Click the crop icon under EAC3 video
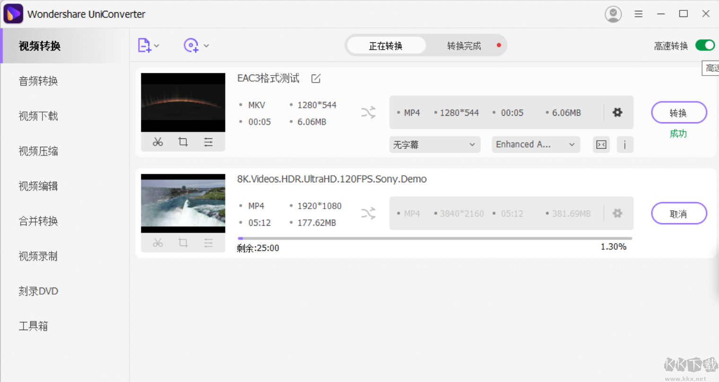 point(183,142)
